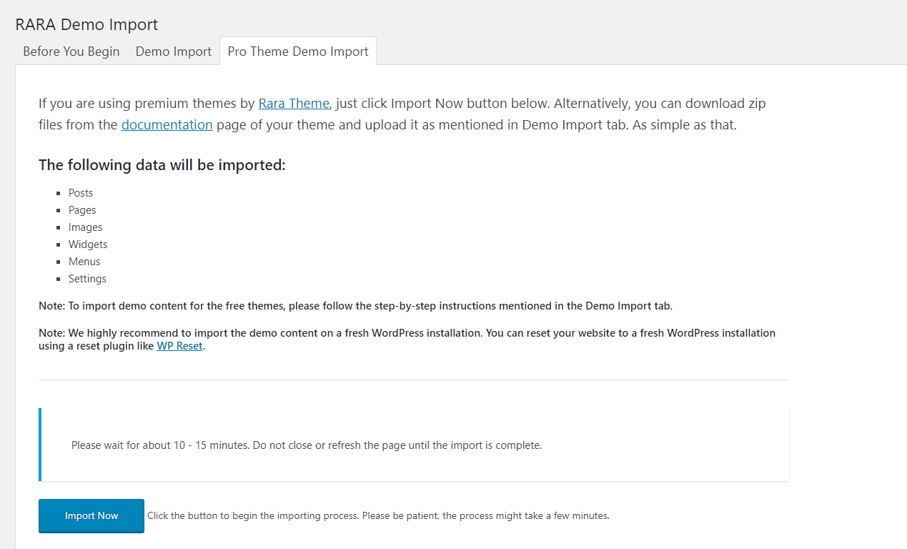Click the RARA Demo Import page title
This screenshot has height=549, width=907.
coord(86,24)
